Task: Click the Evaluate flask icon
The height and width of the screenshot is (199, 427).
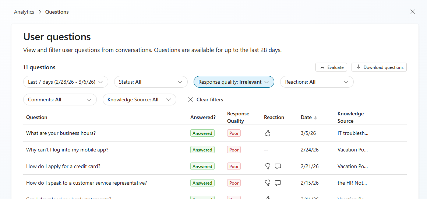Action: point(322,67)
